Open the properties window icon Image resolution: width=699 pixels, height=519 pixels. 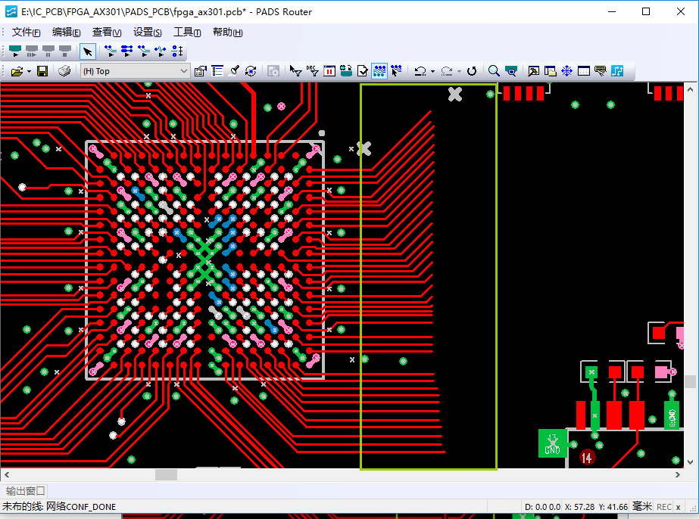coord(201,71)
